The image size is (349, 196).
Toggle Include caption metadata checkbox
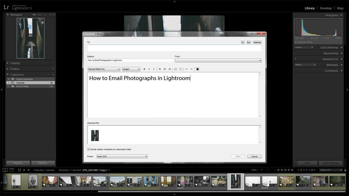pyautogui.click(x=88, y=149)
